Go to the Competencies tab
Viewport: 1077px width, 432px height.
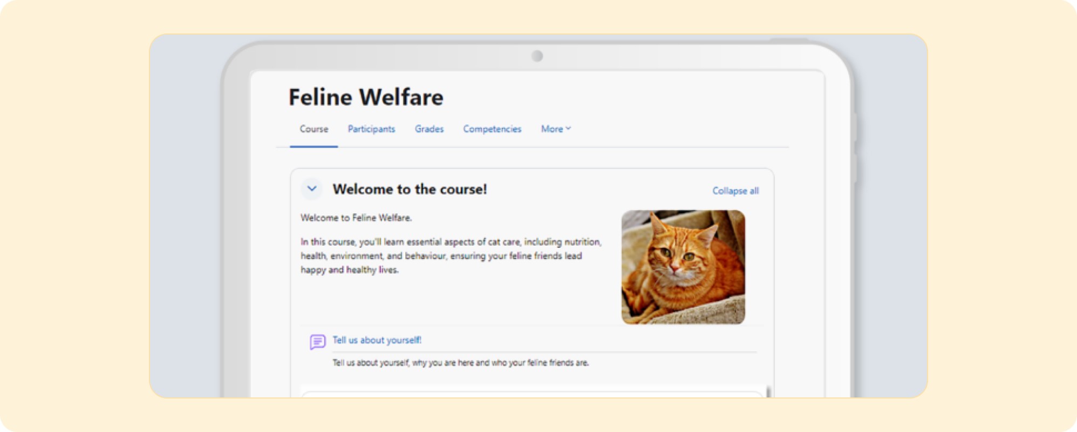point(492,129)
